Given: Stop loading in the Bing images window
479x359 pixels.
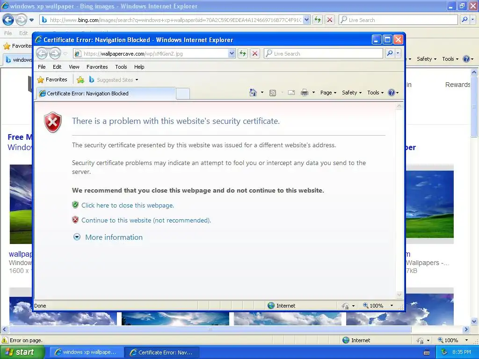Looking at the screenshot, I should (330, 20).
